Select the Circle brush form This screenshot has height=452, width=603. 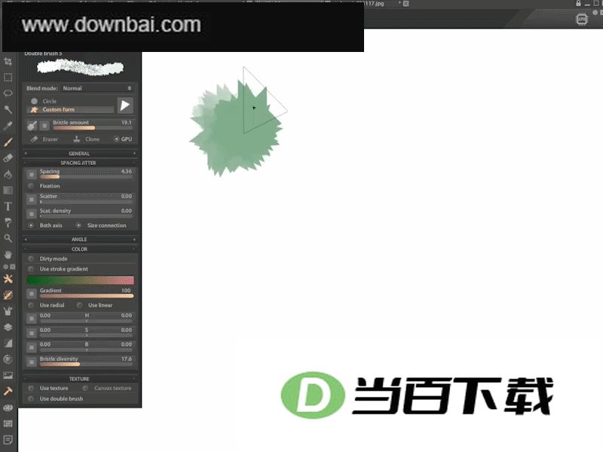pyautogui.click(x=44, y=101)
